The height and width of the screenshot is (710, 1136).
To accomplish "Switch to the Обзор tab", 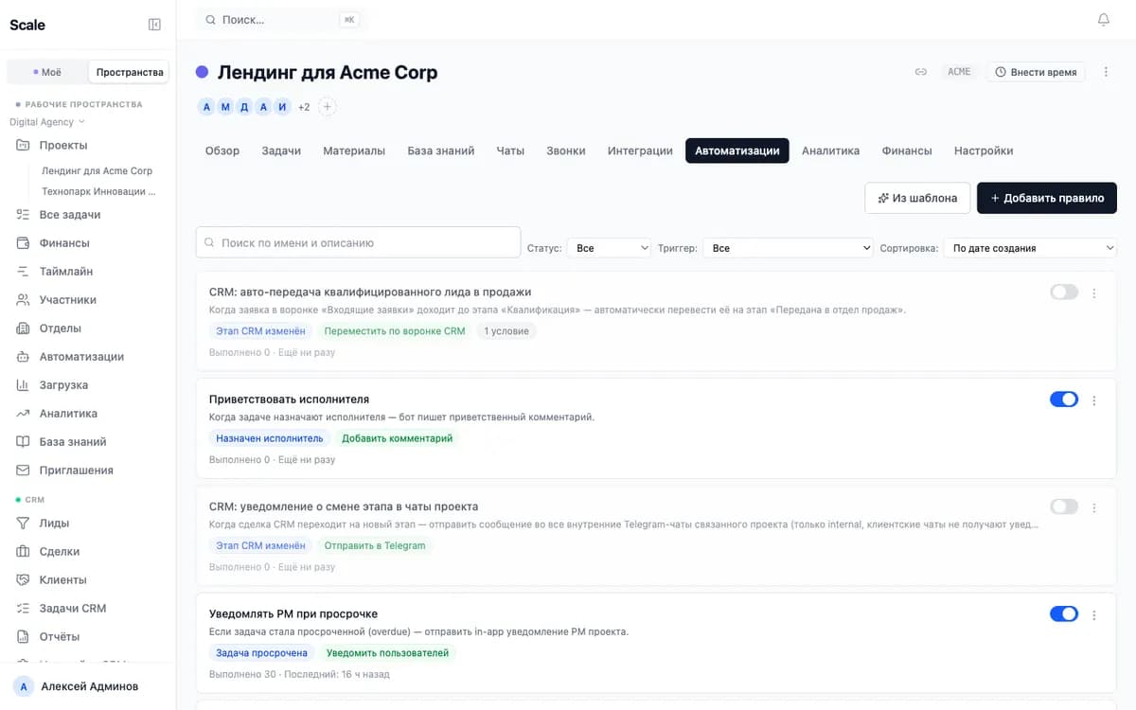I will click(222, 151).
